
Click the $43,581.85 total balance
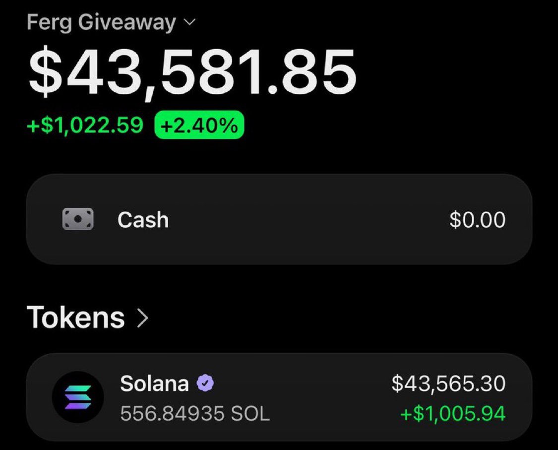pyautogui.click(x=192, y=72)
